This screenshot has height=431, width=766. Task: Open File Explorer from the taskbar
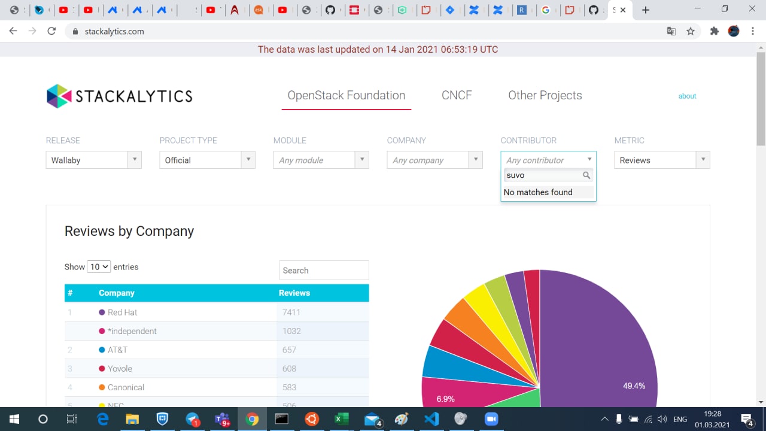132,419
